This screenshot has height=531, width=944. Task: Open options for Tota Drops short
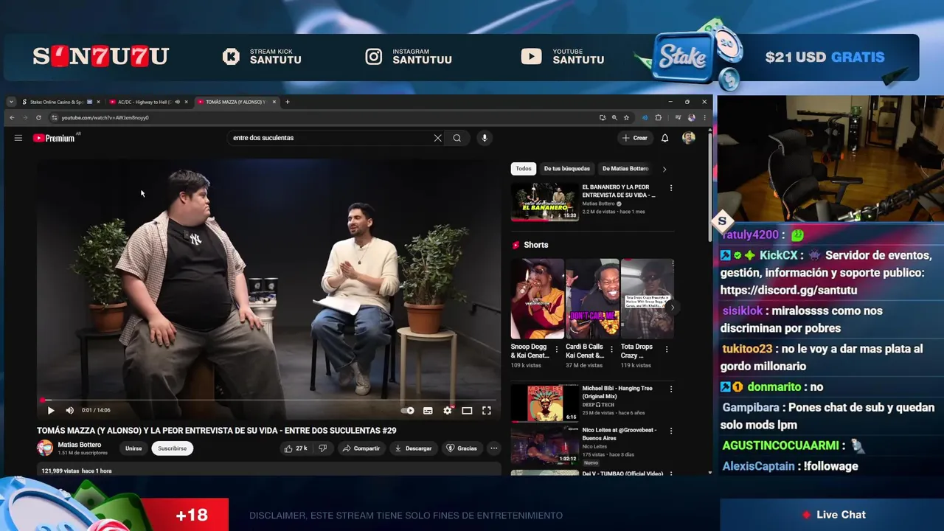coord(667,350)
